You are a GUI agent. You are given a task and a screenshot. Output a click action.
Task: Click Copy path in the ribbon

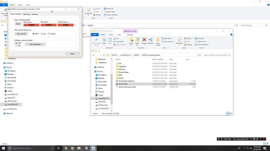pyautogui.click(x=119, y=42)
